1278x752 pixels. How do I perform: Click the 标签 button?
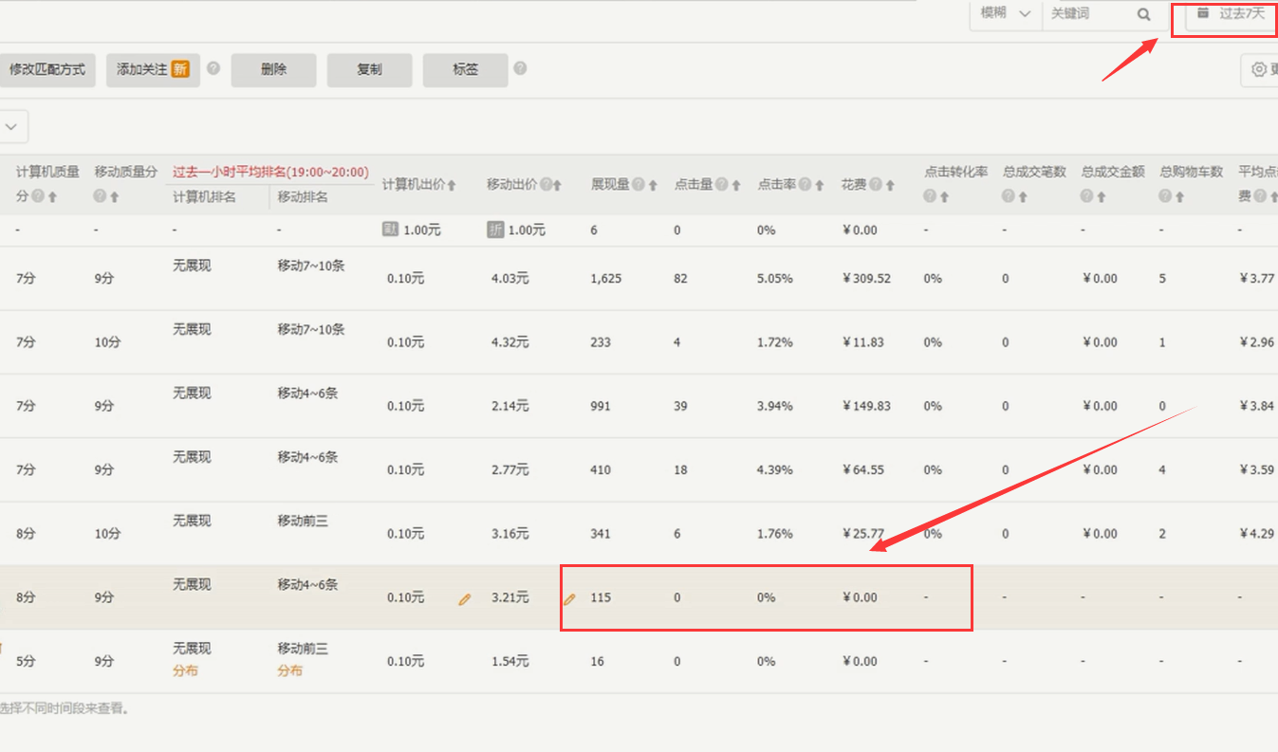465,70
